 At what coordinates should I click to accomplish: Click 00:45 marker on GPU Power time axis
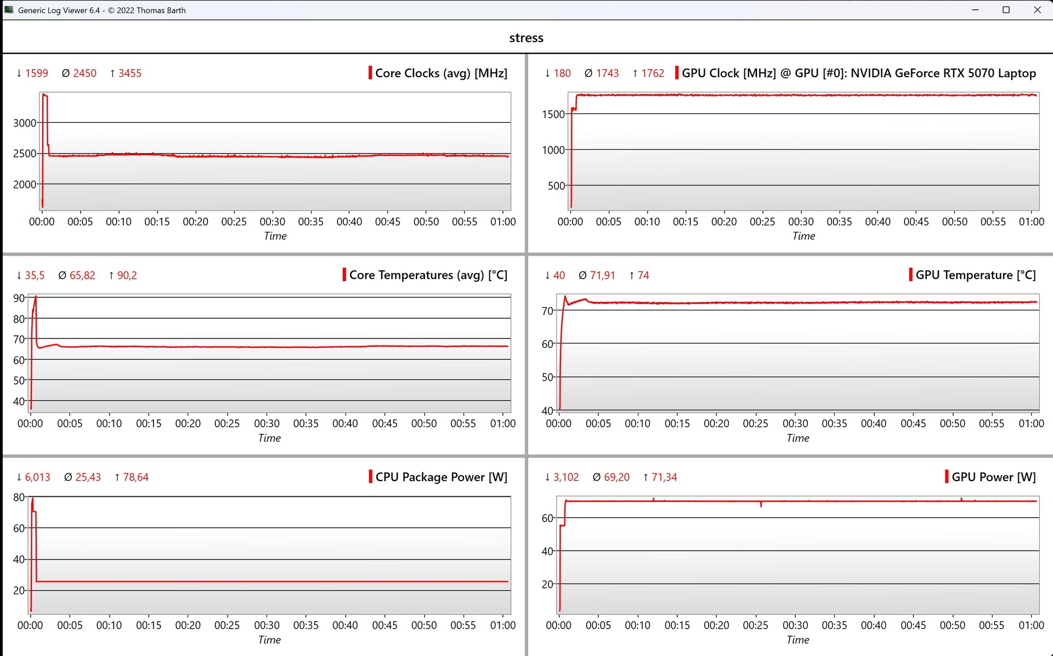coord(913,625)
